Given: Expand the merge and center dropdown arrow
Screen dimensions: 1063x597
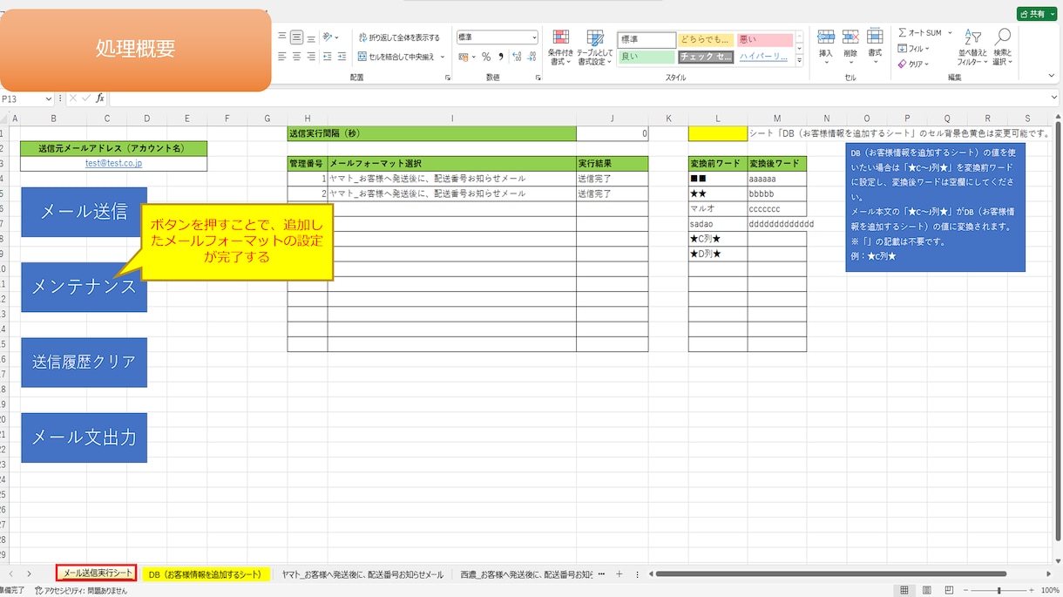Looking at the screenshot, I should [x=443, y=58].
